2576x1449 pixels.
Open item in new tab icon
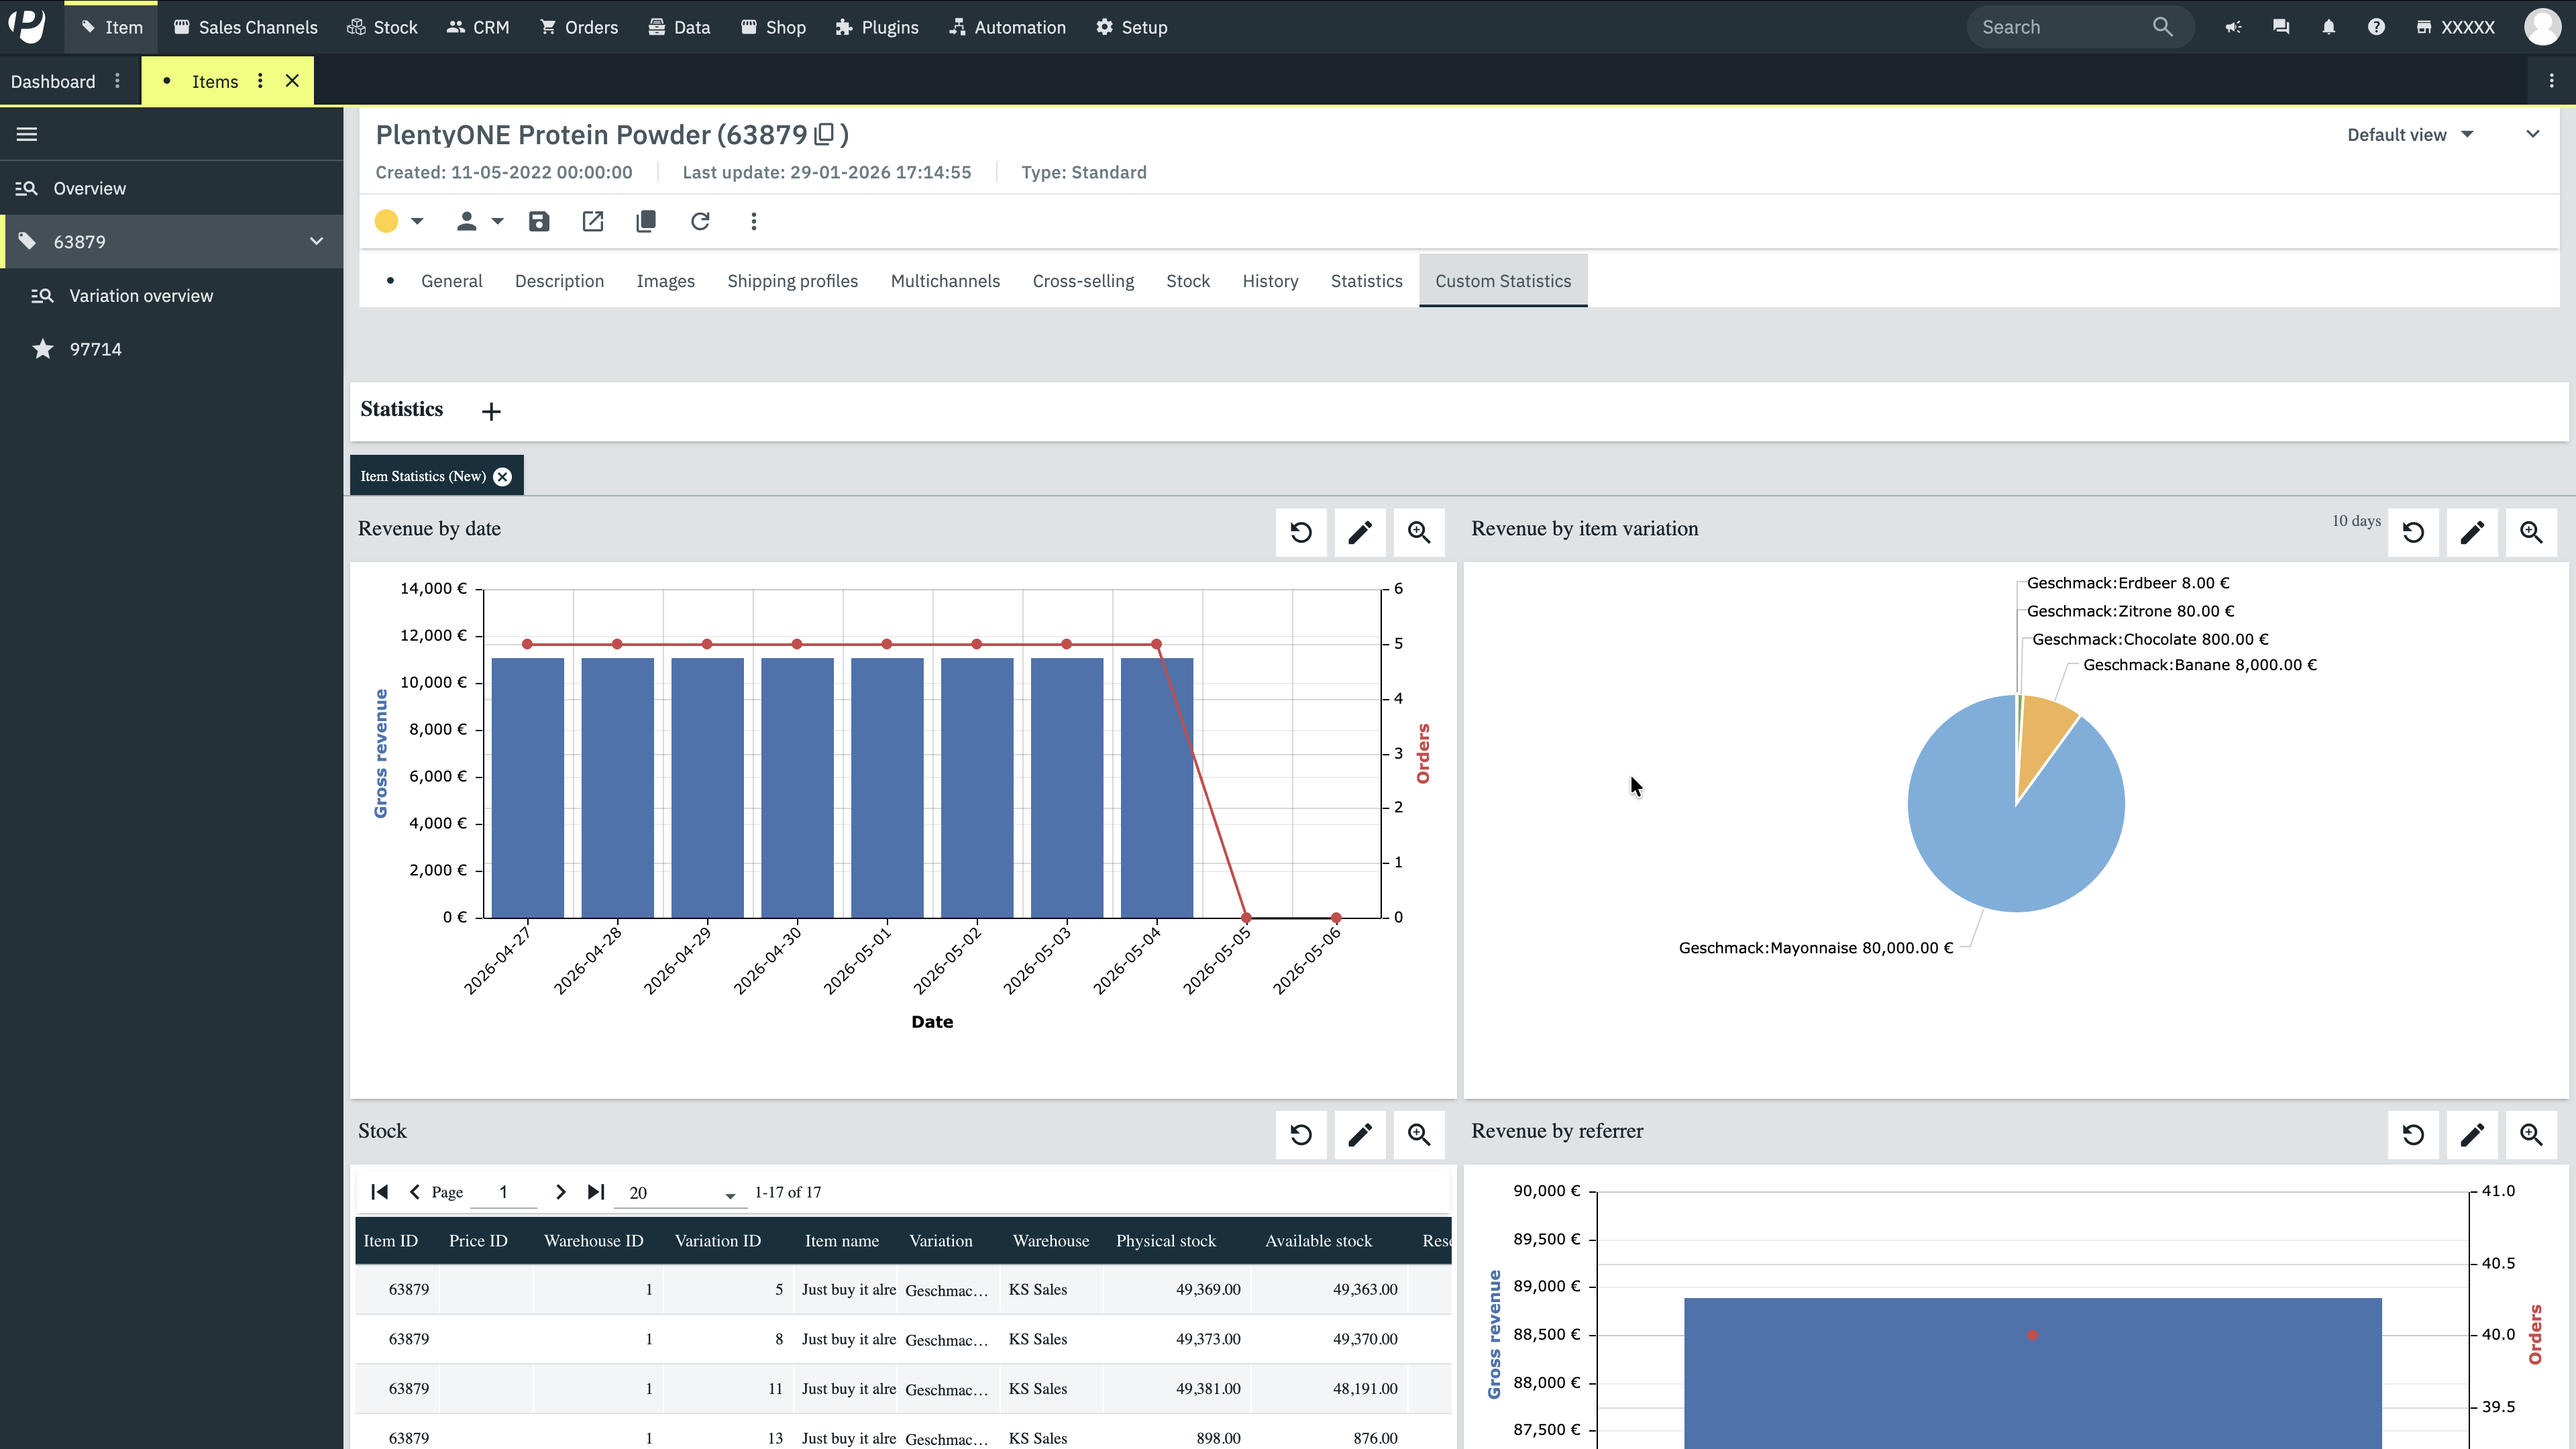[x=593, y=221]
